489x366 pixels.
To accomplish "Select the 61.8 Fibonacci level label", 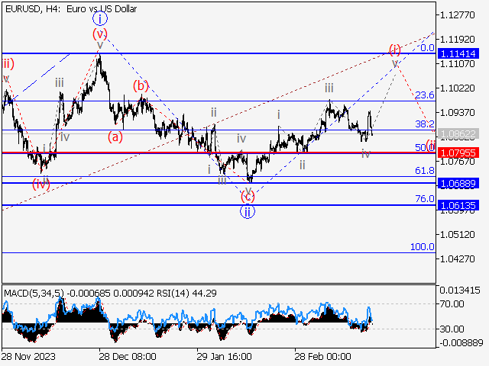I will coord(425,170).
